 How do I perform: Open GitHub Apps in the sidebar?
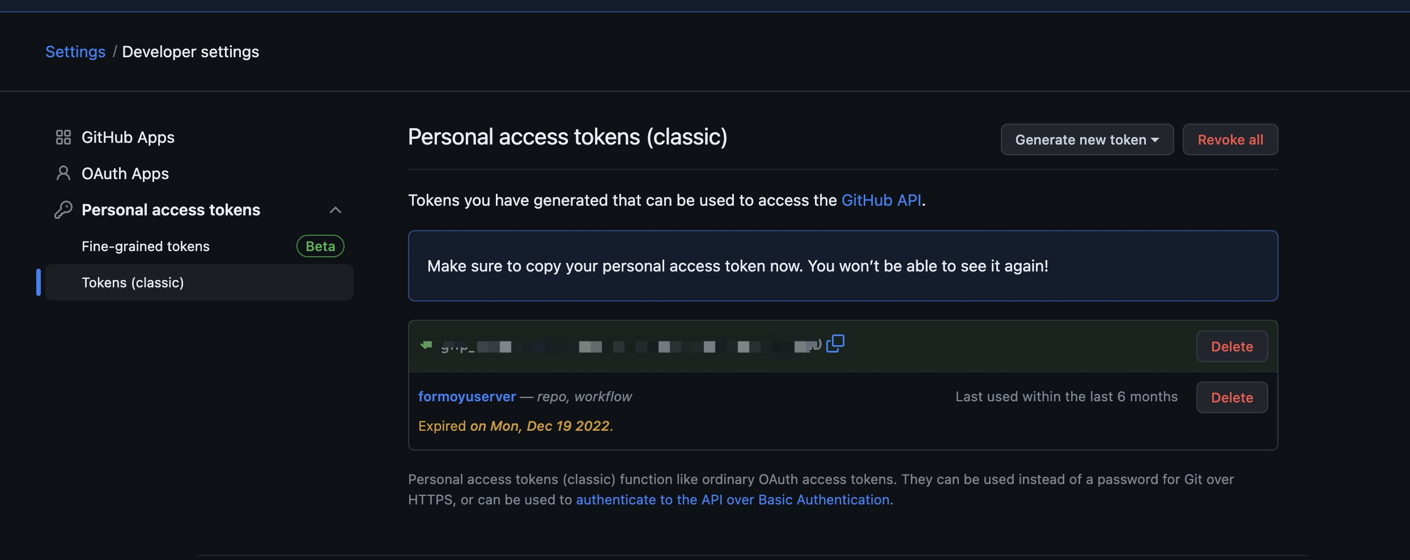click(x=128, y=137)
